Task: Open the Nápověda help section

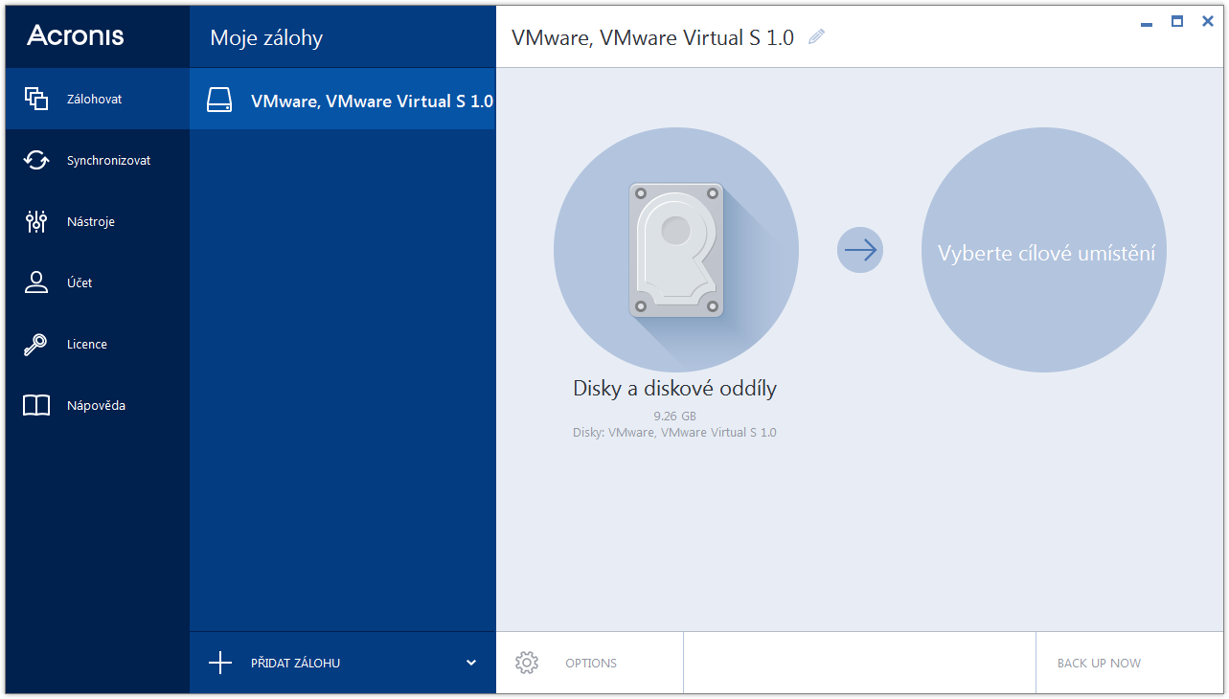Action: tap(98, 405)
